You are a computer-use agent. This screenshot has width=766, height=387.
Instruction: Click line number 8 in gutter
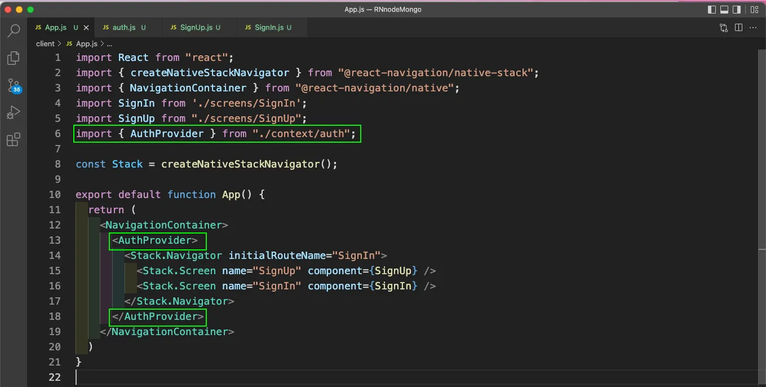pos(58,164)
